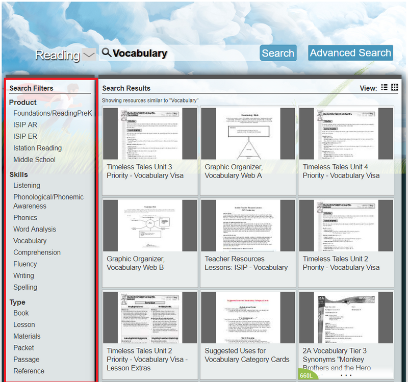Select the Fluency skill filter

[x=25, y=264]
